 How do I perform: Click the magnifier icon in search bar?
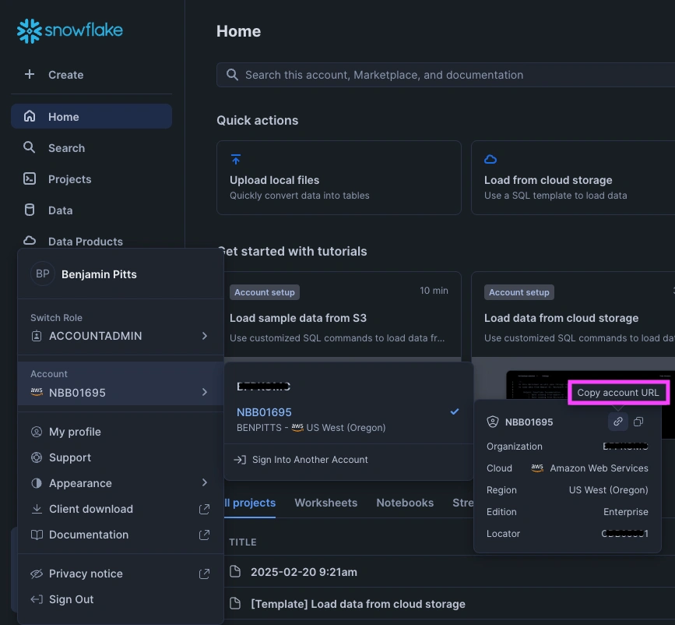point(232,75)
